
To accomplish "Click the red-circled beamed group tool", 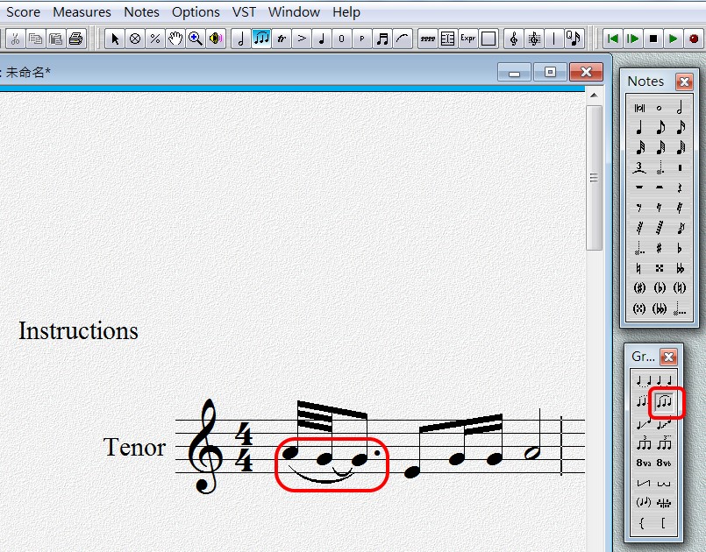I will (x=667, y=400).
